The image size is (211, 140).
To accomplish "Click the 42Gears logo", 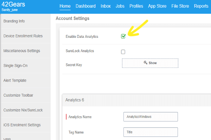I will pos(13,4).
